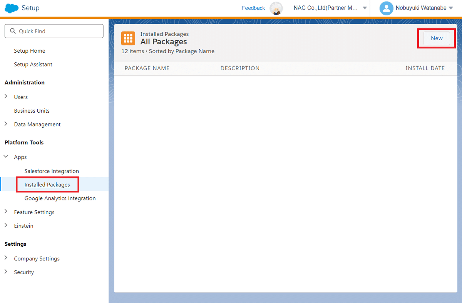Expand the Feature Settings chevron
The image size is (462, 303).
(x=6, y=211)
